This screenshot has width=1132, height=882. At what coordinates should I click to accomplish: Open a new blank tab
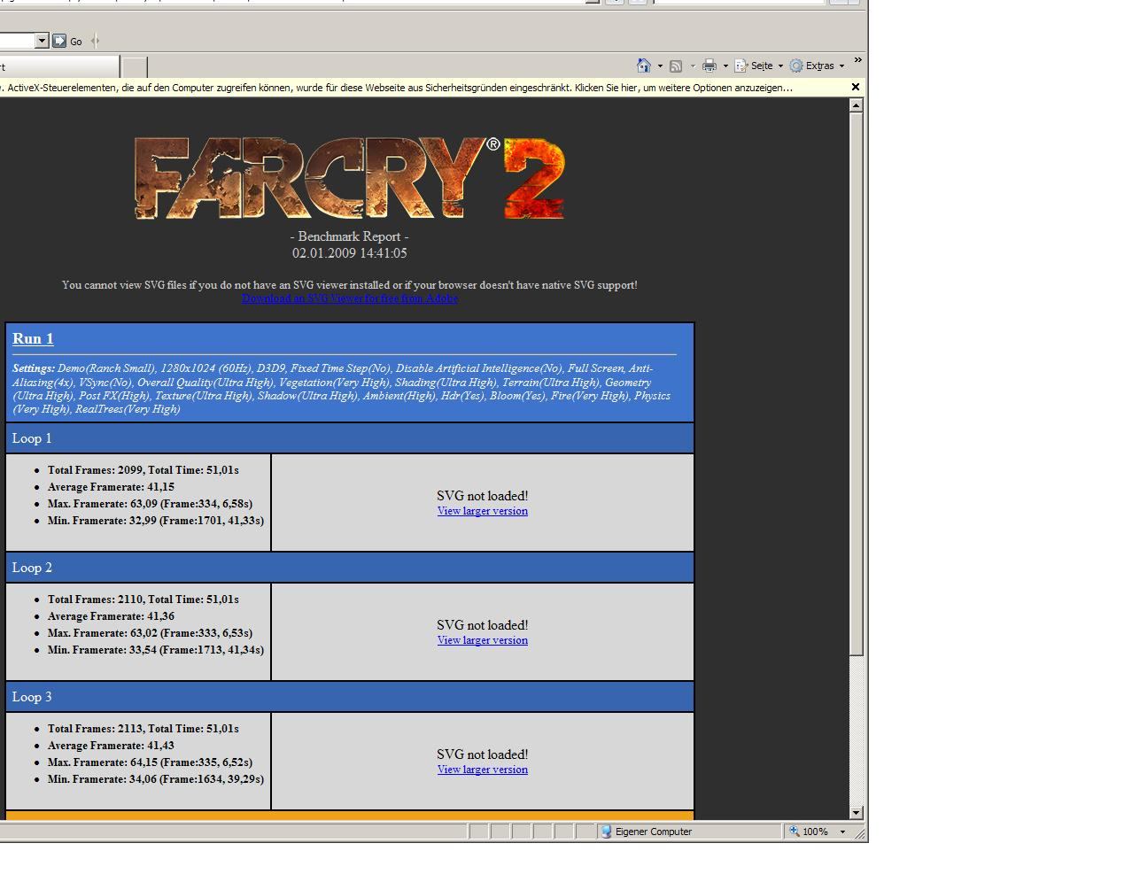134,67
